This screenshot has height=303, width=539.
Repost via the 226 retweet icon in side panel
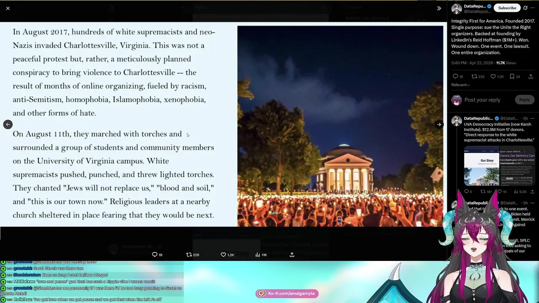pyautogui.click(x=474, y=77)
